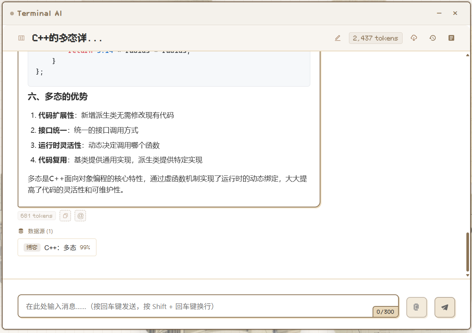
Task: Click the cloud download icon
Action: (414, 38)
